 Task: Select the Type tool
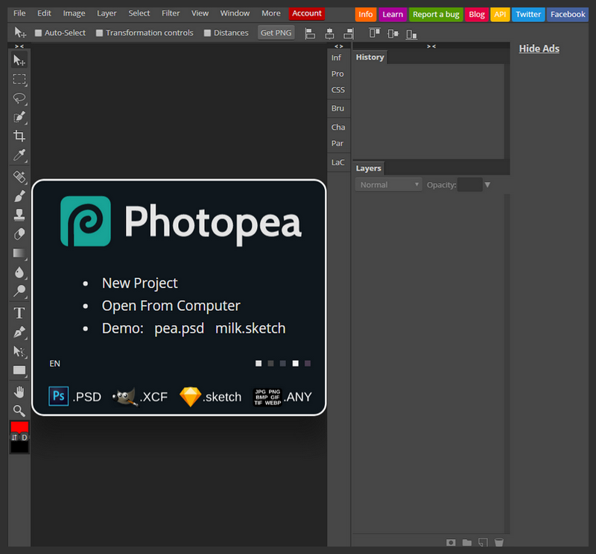pyautogui.click(x=19, y=313)
